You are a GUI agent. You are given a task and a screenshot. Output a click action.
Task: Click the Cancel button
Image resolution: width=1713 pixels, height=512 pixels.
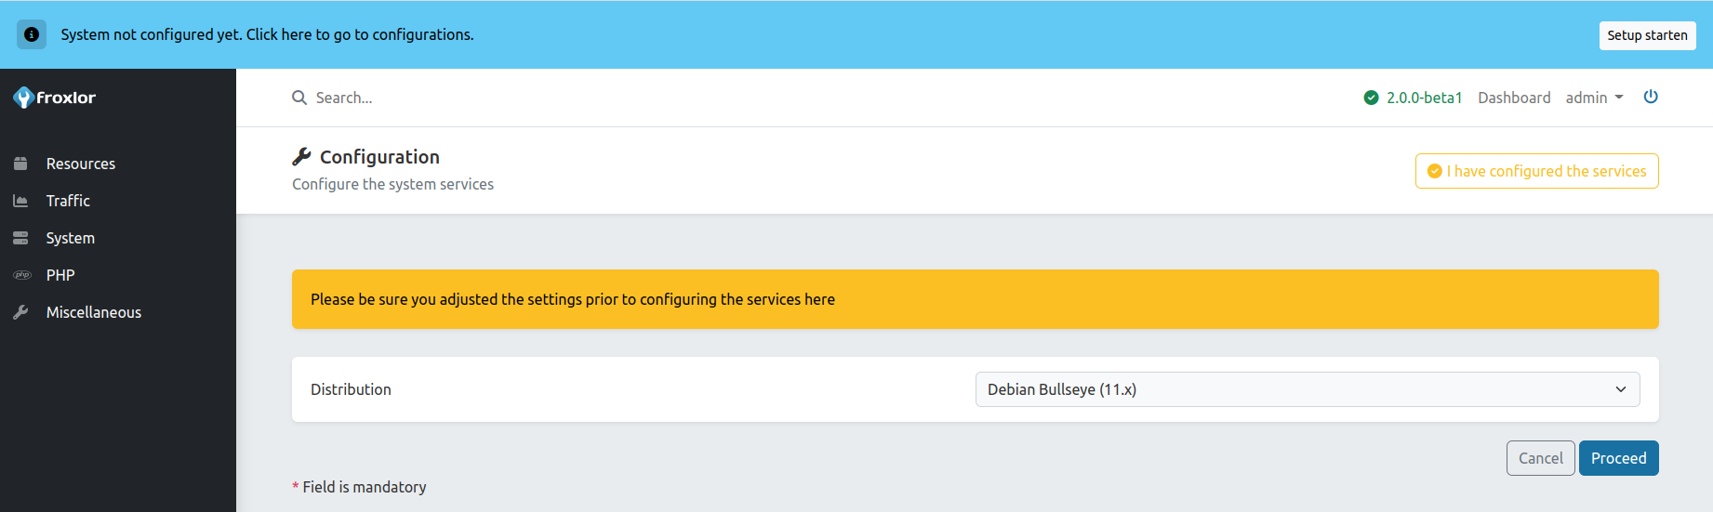[1540, 458]
